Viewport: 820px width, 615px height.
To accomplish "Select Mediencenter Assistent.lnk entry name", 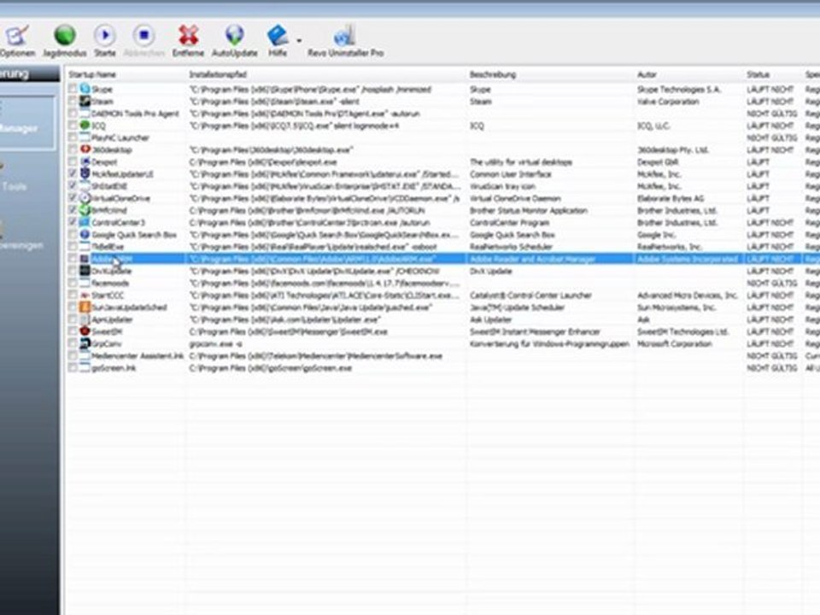I will 138,355.
